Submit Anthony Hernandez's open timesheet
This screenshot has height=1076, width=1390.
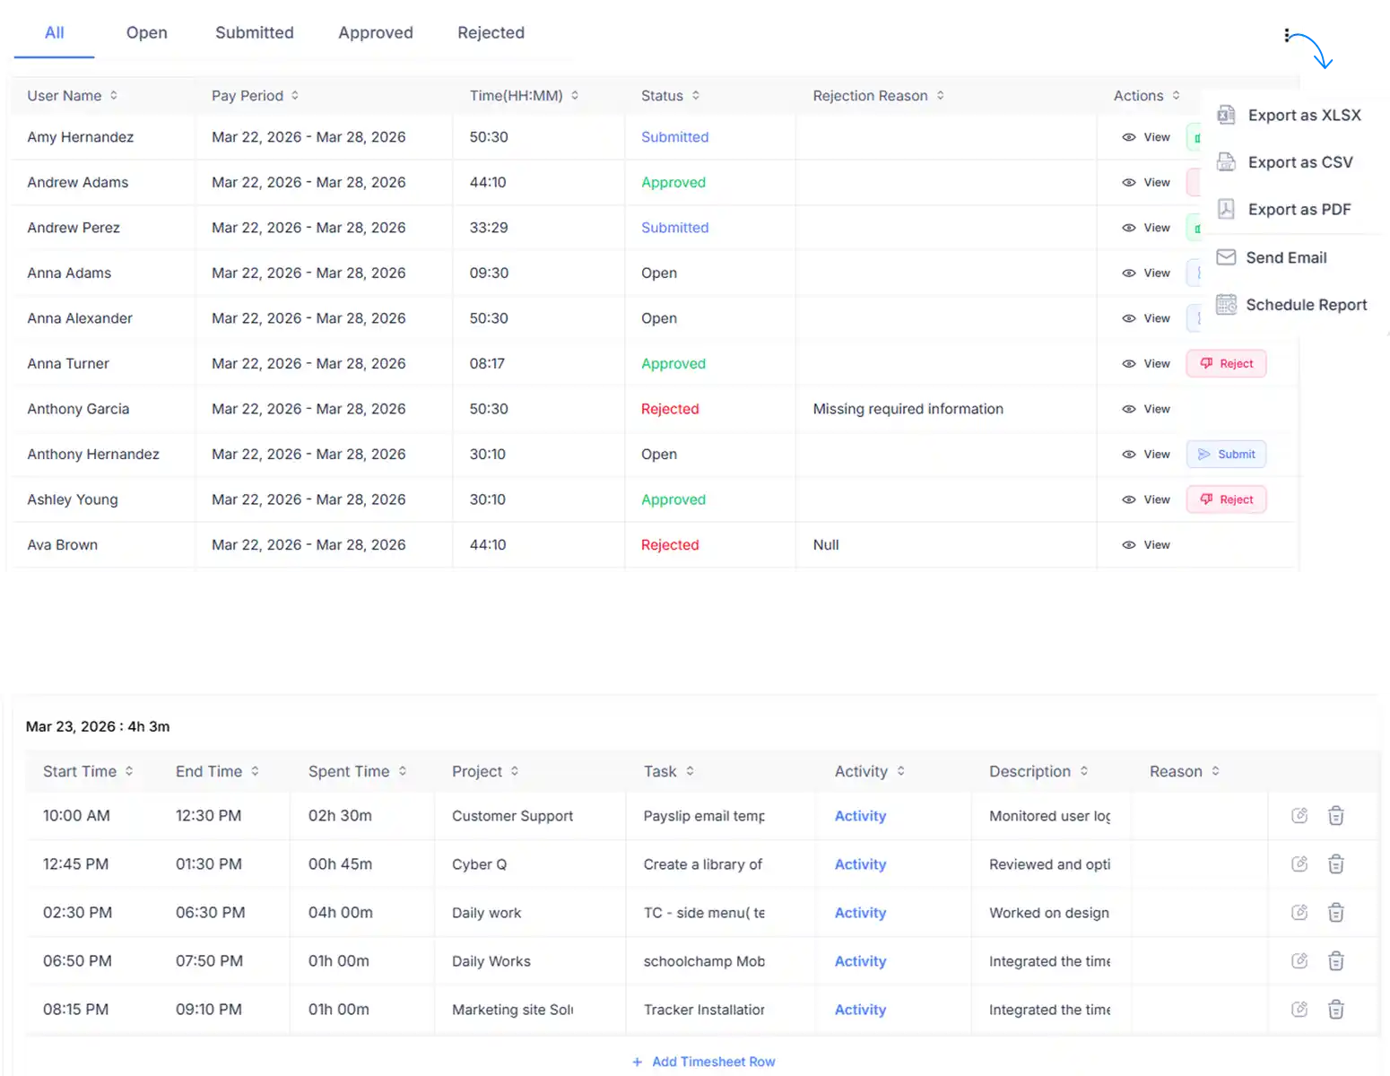click(1226, 454)
